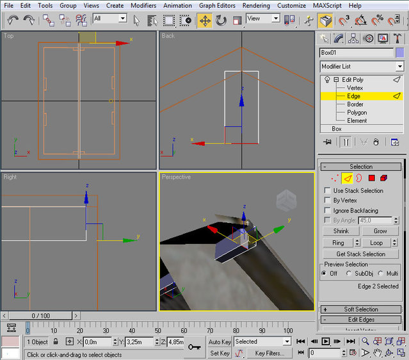The height and width of the screenshot is (360, 409).
Task: Click the Box01 object color swatch
Action: pos(399,53)
